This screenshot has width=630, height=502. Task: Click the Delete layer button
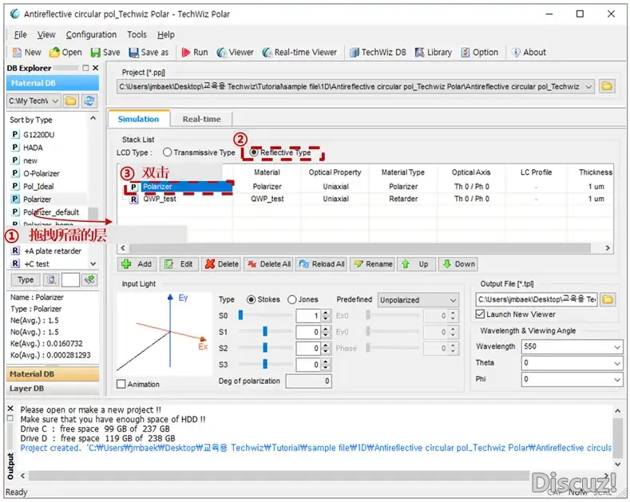pos(222,264)
